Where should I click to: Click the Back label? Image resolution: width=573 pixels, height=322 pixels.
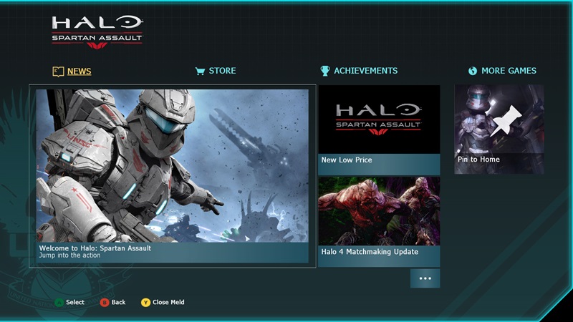point(118,302)
